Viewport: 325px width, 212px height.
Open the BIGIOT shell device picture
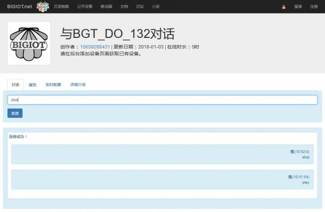point(29,43)
